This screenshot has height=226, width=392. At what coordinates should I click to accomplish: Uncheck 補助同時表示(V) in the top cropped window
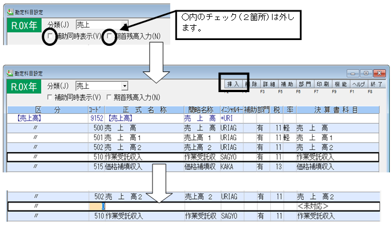[x=50, y=36]
